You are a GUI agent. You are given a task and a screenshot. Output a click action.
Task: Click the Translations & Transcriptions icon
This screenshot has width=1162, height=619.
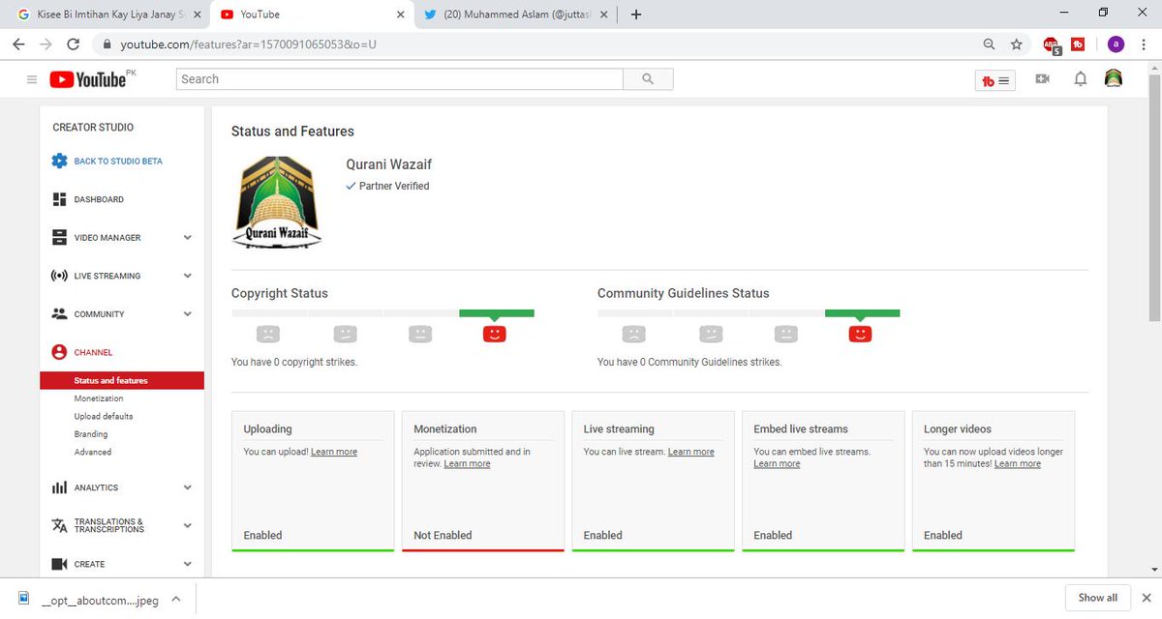click(x=59, y=525)
